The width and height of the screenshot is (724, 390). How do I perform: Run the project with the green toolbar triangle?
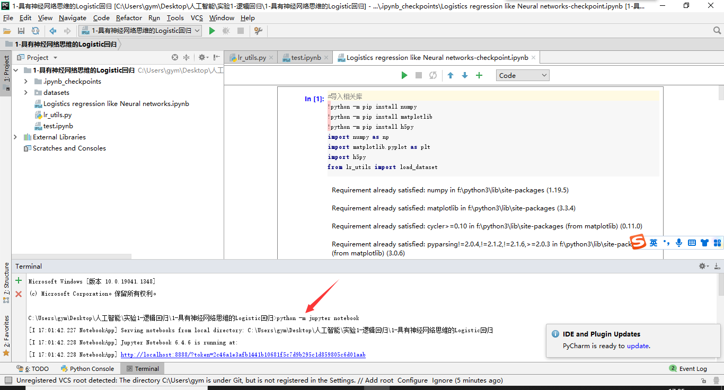pos(212,31)
